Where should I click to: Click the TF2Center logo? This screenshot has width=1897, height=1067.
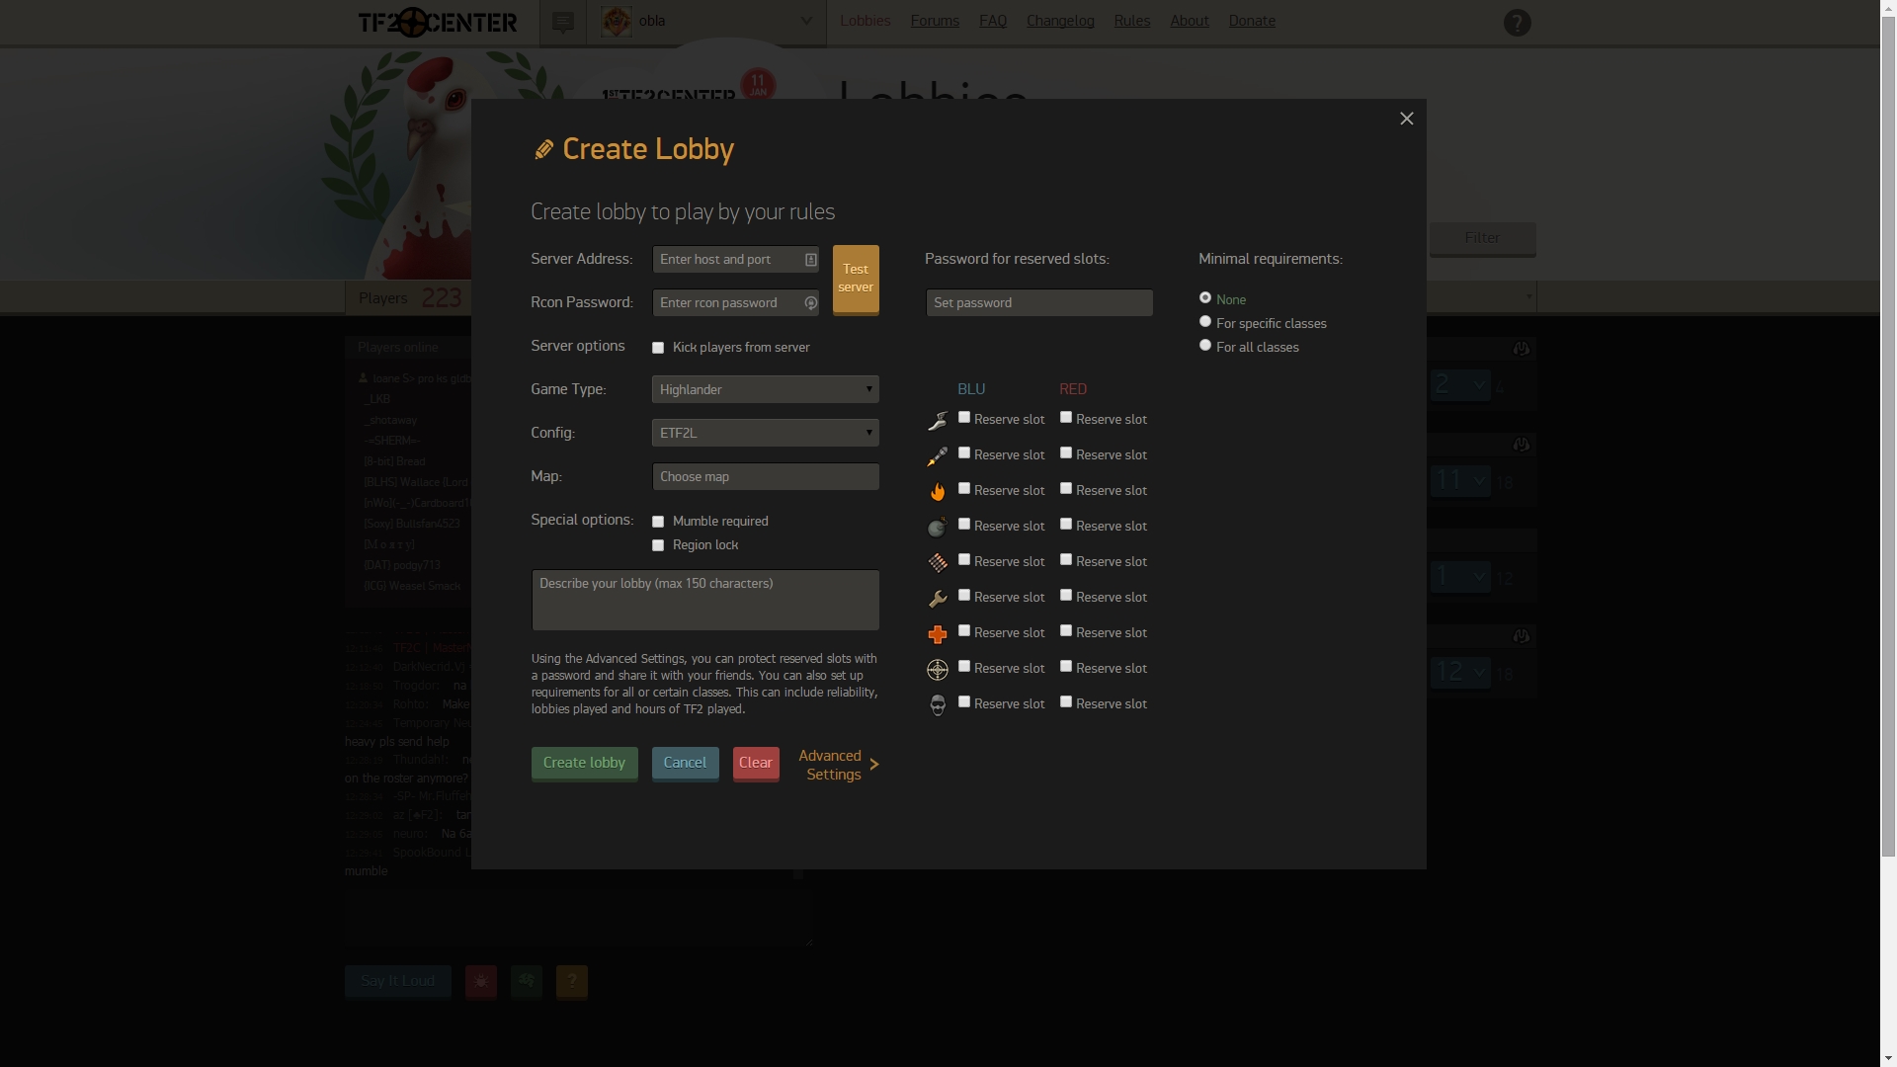[x=438, y=22]
